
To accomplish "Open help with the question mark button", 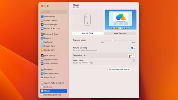I will tap(135, 69).
